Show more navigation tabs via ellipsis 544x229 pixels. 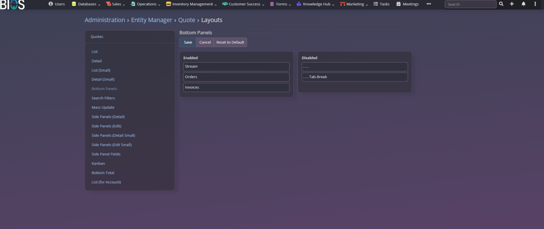click(429, 4)
